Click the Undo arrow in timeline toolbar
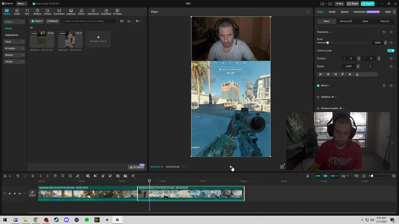This screenshot has height=224, width=399. (x=18, y=176)
